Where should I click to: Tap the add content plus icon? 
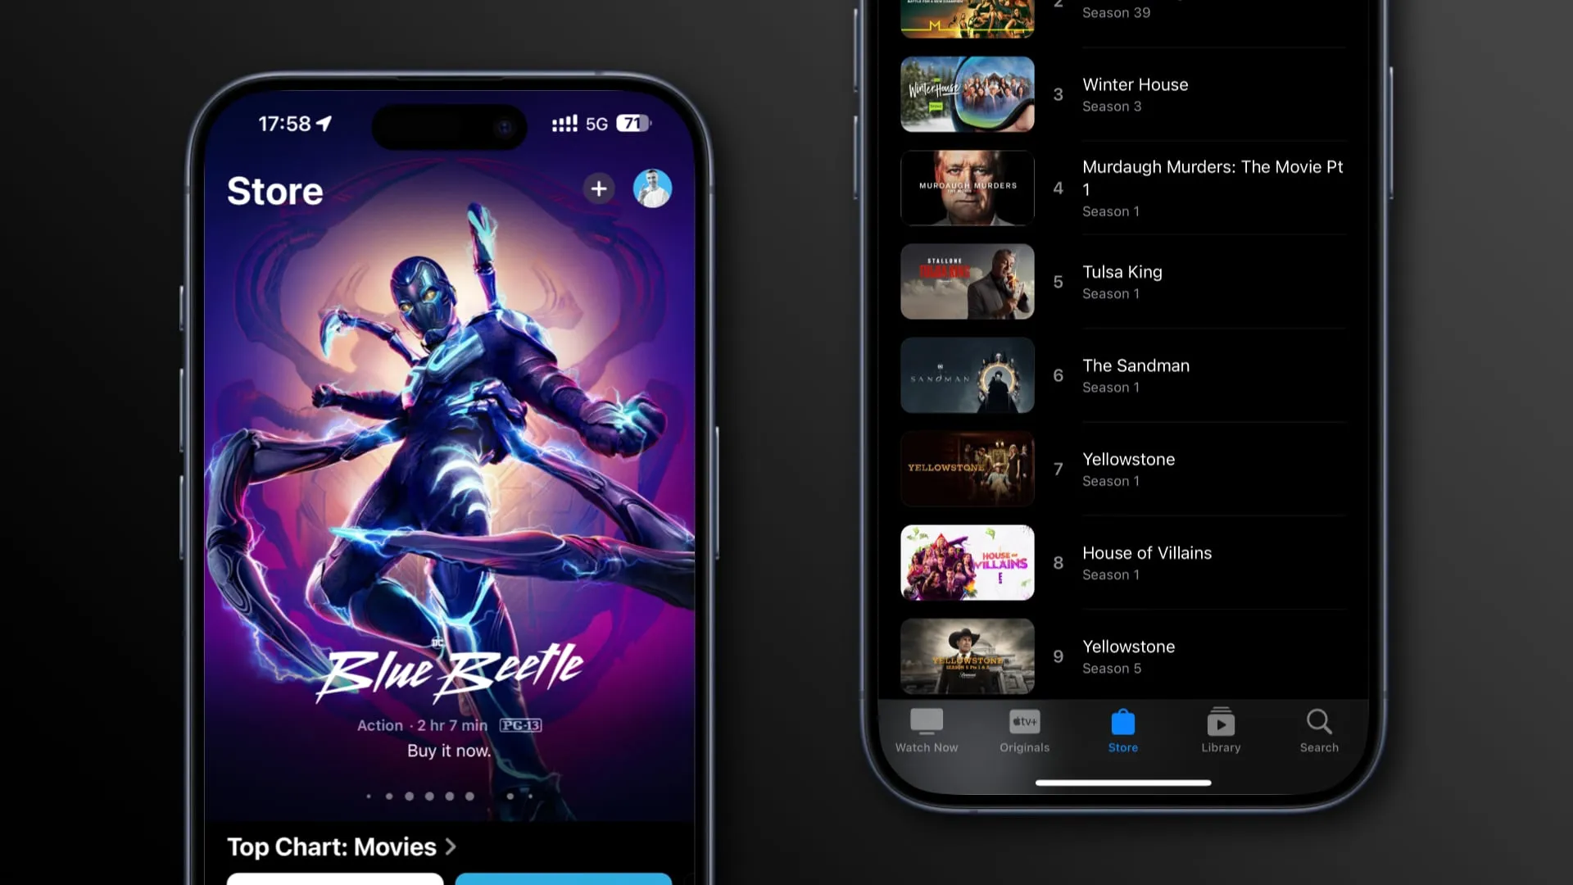[599, 189]
